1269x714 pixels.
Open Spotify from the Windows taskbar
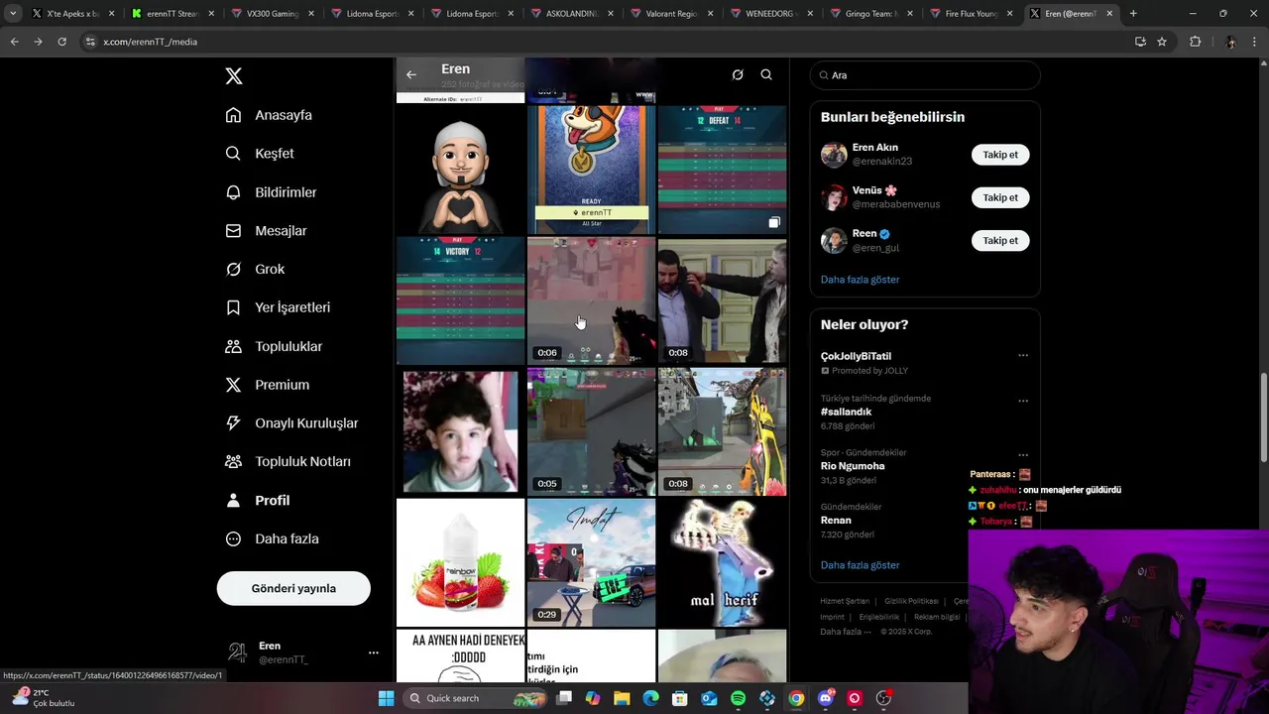coord(738,698)
